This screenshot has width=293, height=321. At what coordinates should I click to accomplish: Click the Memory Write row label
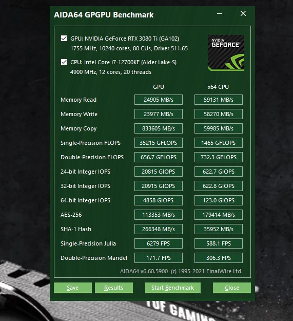(x=79, y=114)
